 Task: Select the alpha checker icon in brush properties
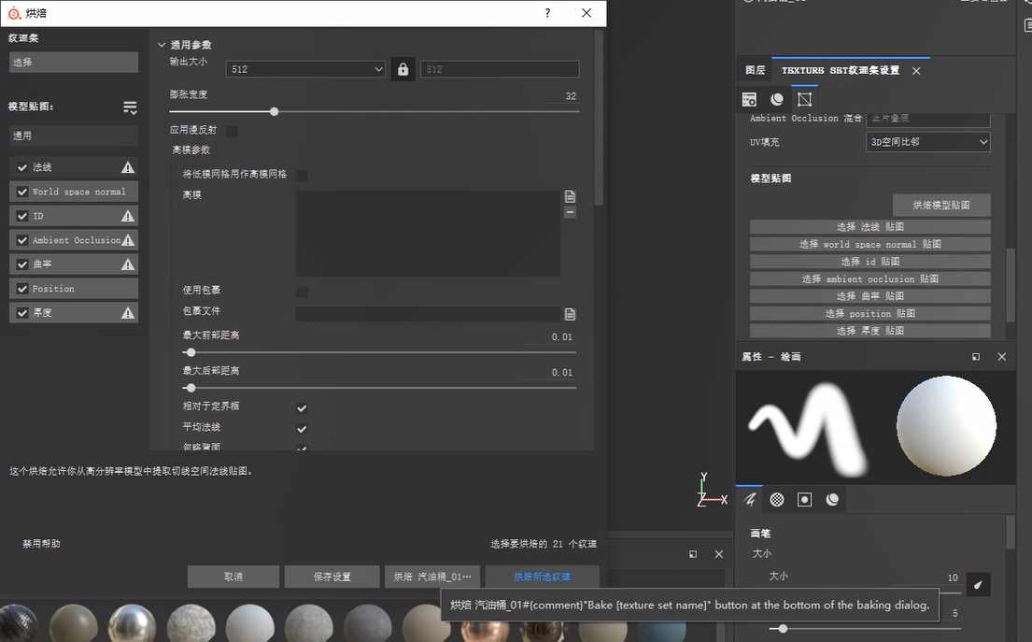pyautogui.click(x=777, y=500)
